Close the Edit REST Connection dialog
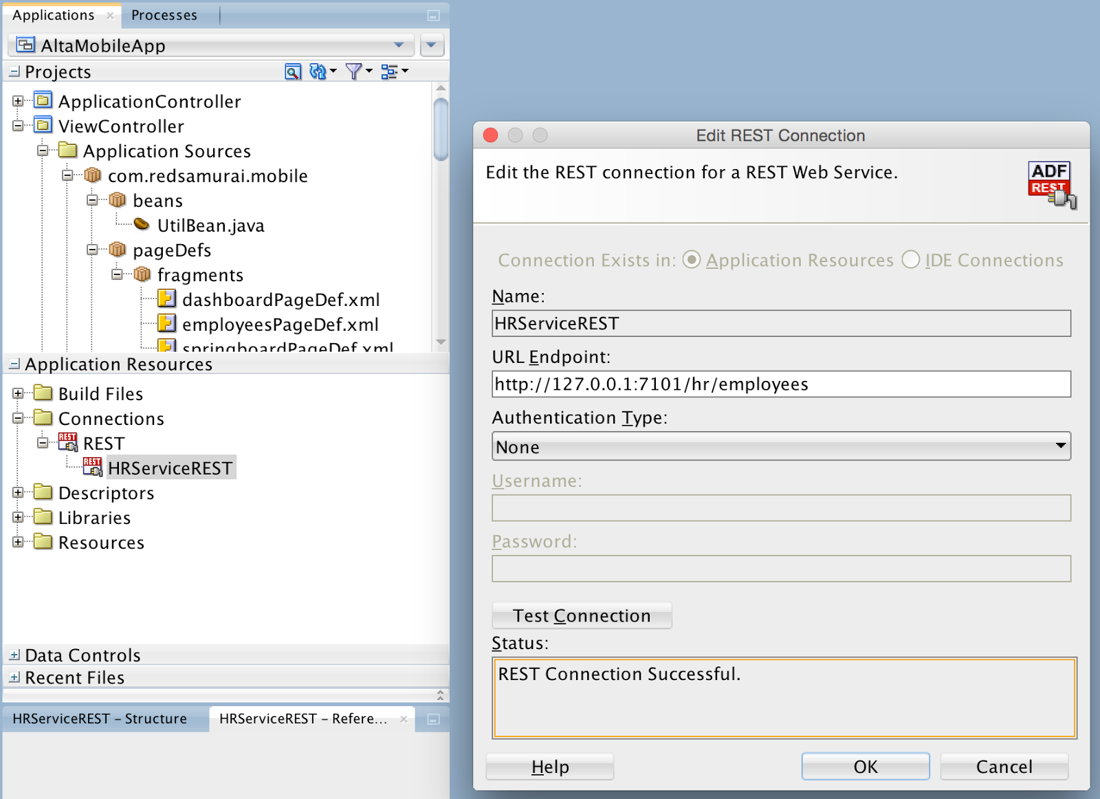 pyautogui.click(x=491, y=135)
